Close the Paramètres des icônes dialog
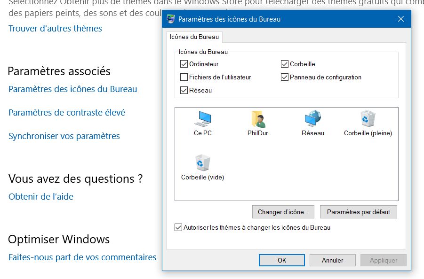Screen dimensions: 424x279 point(401,19)
